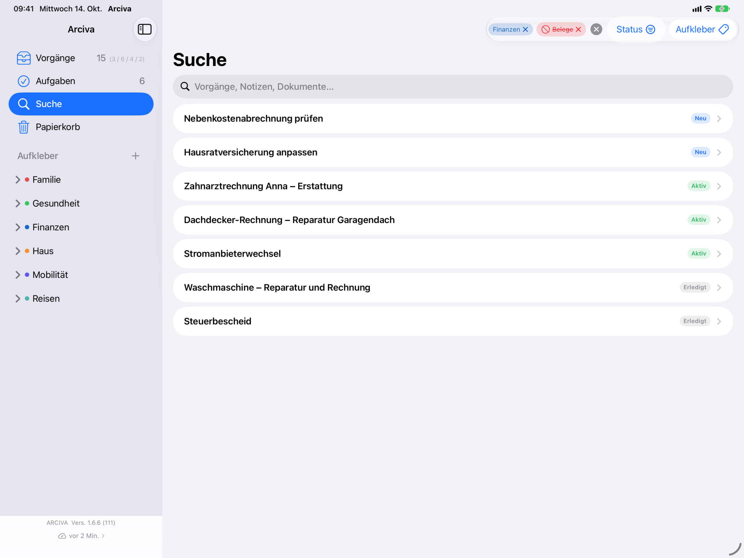Click Neu badge on Nebenkostenabrechnung row
This screenshot has height=558, width=744.
[700, 118]
